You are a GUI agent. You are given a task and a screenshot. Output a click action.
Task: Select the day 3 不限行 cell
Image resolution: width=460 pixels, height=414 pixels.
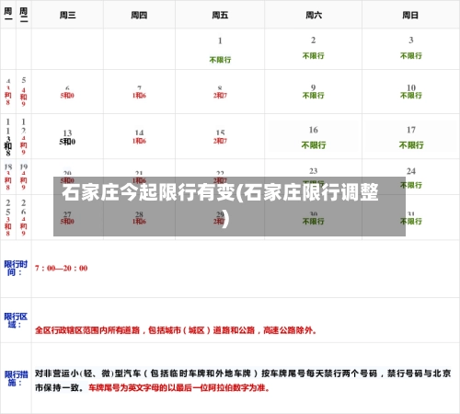(x=410, y=49)
